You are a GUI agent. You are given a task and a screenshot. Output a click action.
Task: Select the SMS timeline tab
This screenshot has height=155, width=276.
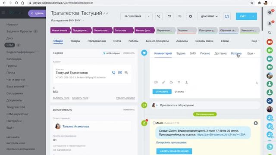coord(193,53)
